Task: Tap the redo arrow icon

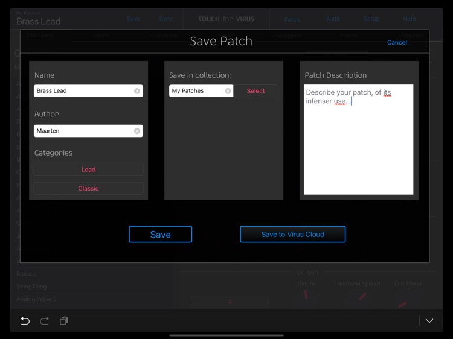Action: [x=44, y=321]
